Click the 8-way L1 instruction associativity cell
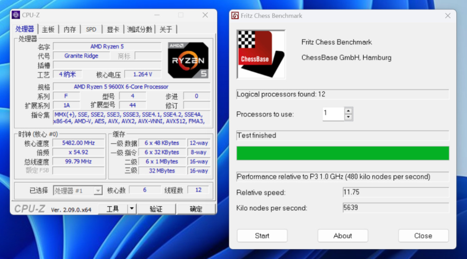Screen dimensions: 467x259 198,152
